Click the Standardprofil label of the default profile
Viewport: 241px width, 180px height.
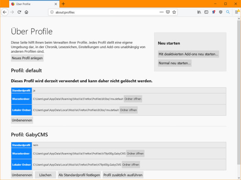[21, 90]
